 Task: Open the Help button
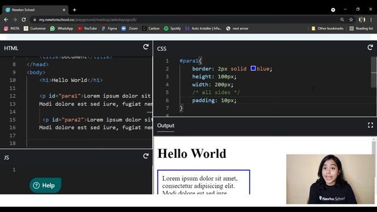(45, 185)
